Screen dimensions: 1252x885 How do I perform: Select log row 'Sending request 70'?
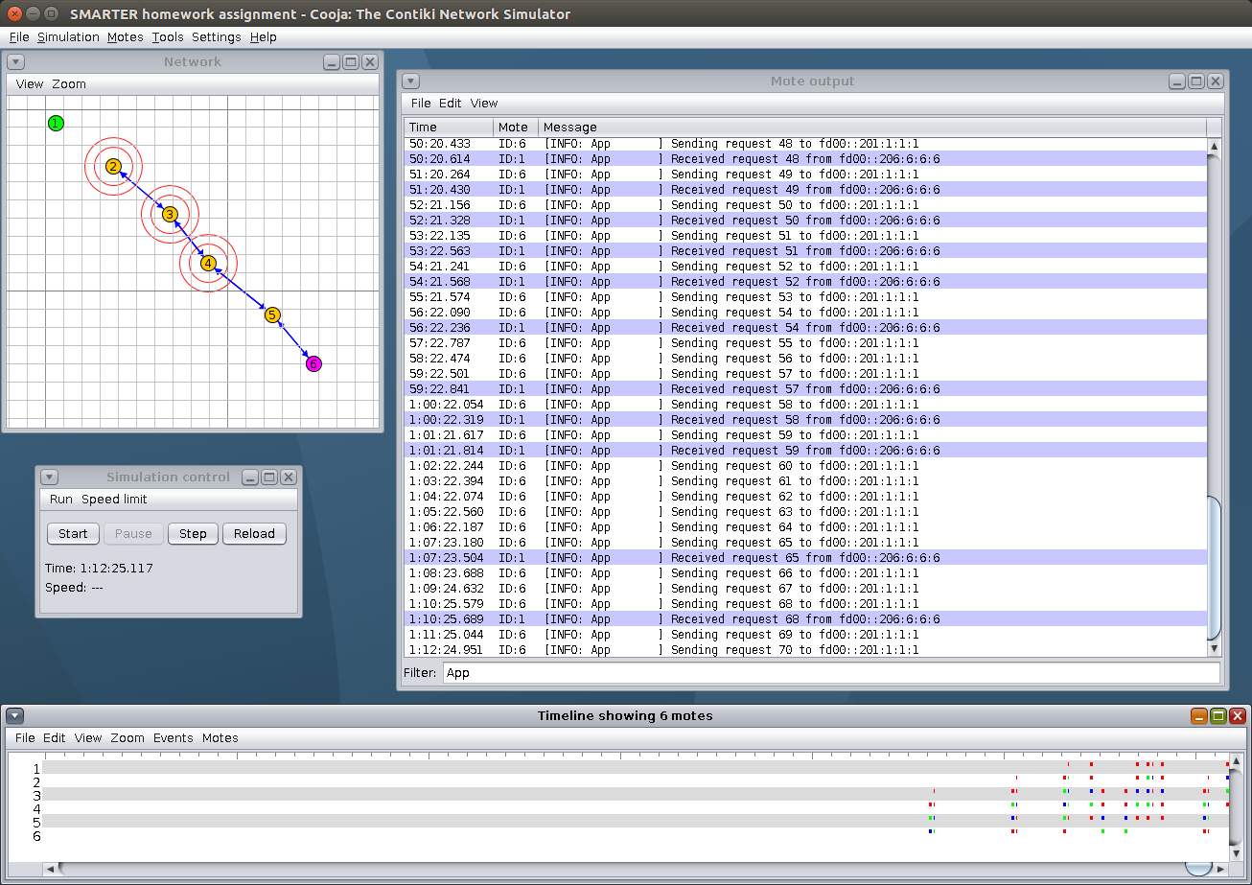click(805, 650)
